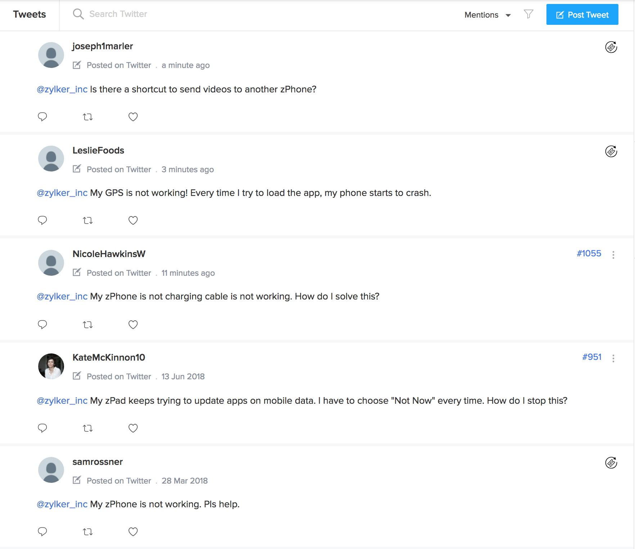Convert samrossner's tweet to a ticket

click(611, 463)
